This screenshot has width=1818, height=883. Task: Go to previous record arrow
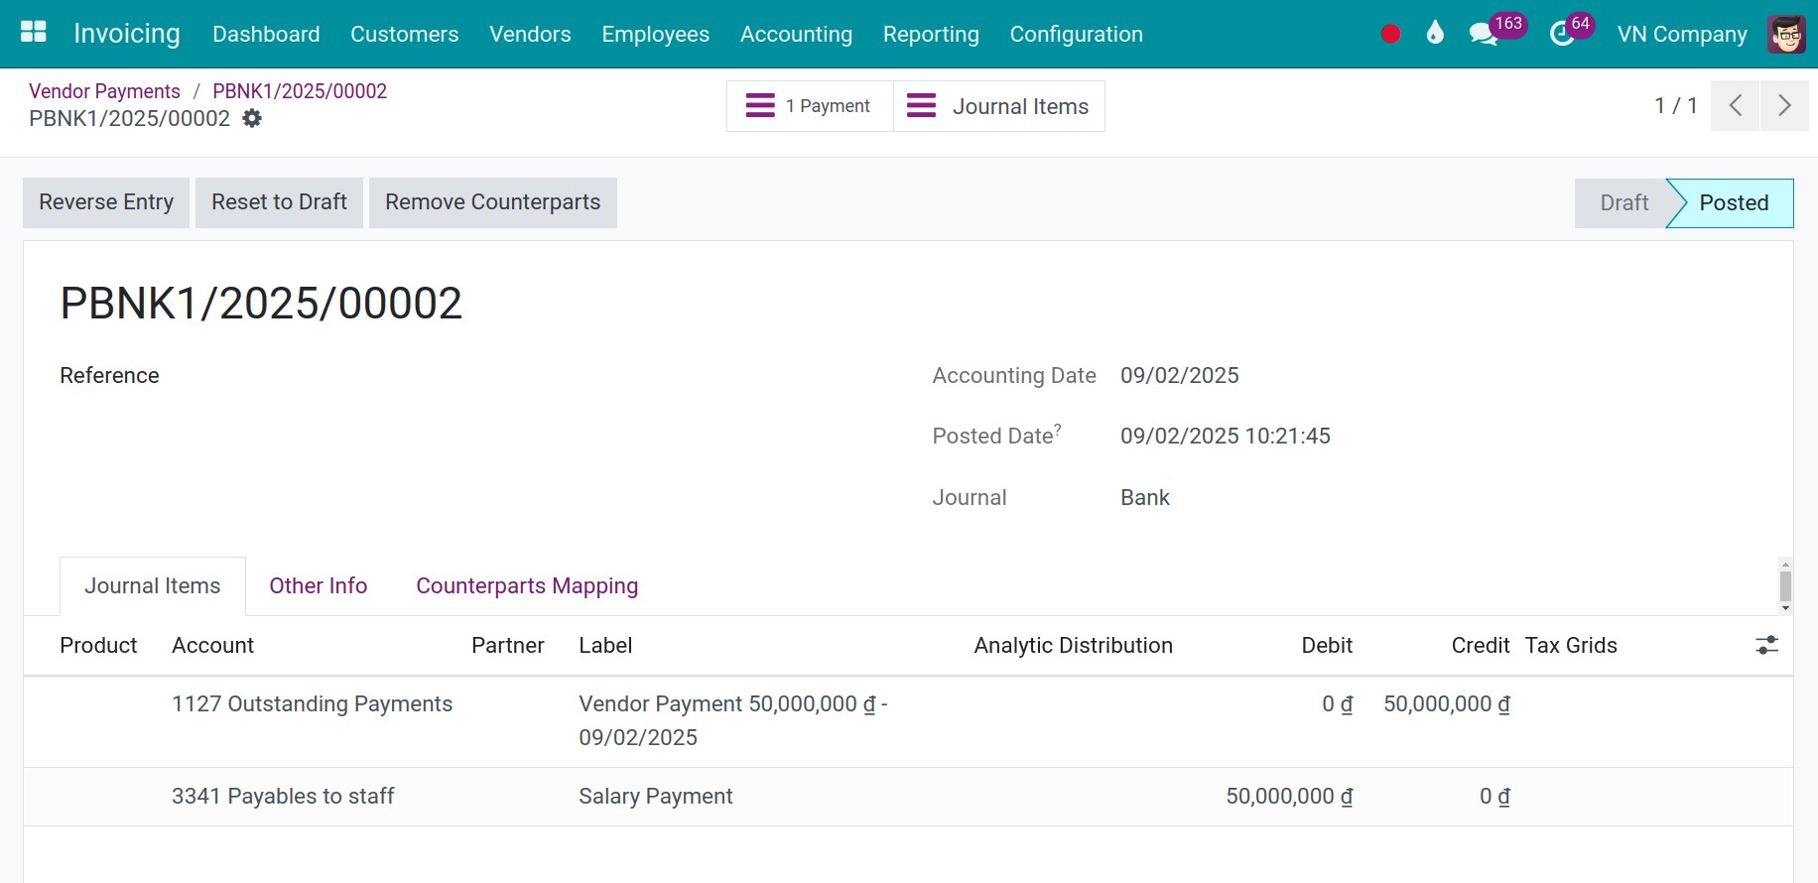[1735, 105]
